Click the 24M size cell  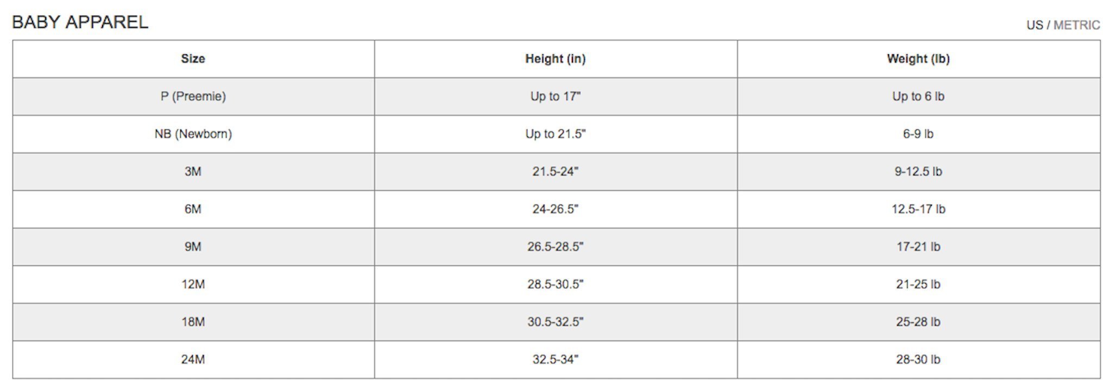(x=193, y=359)
